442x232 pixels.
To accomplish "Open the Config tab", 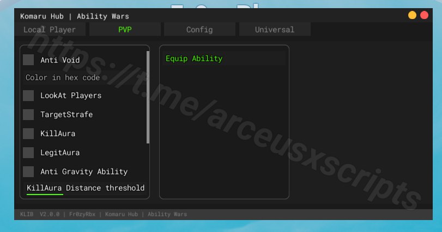I will click(199, 30).
